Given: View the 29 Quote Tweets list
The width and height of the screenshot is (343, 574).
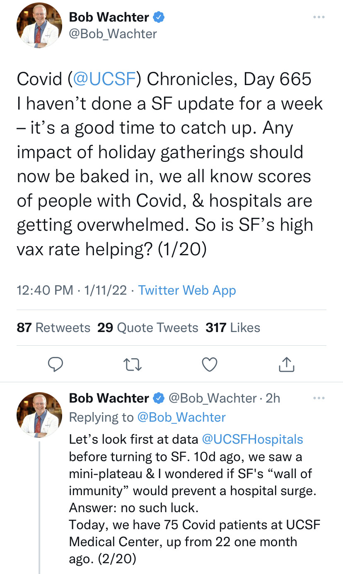Looking at the screenshot, I should coord(148,328).
